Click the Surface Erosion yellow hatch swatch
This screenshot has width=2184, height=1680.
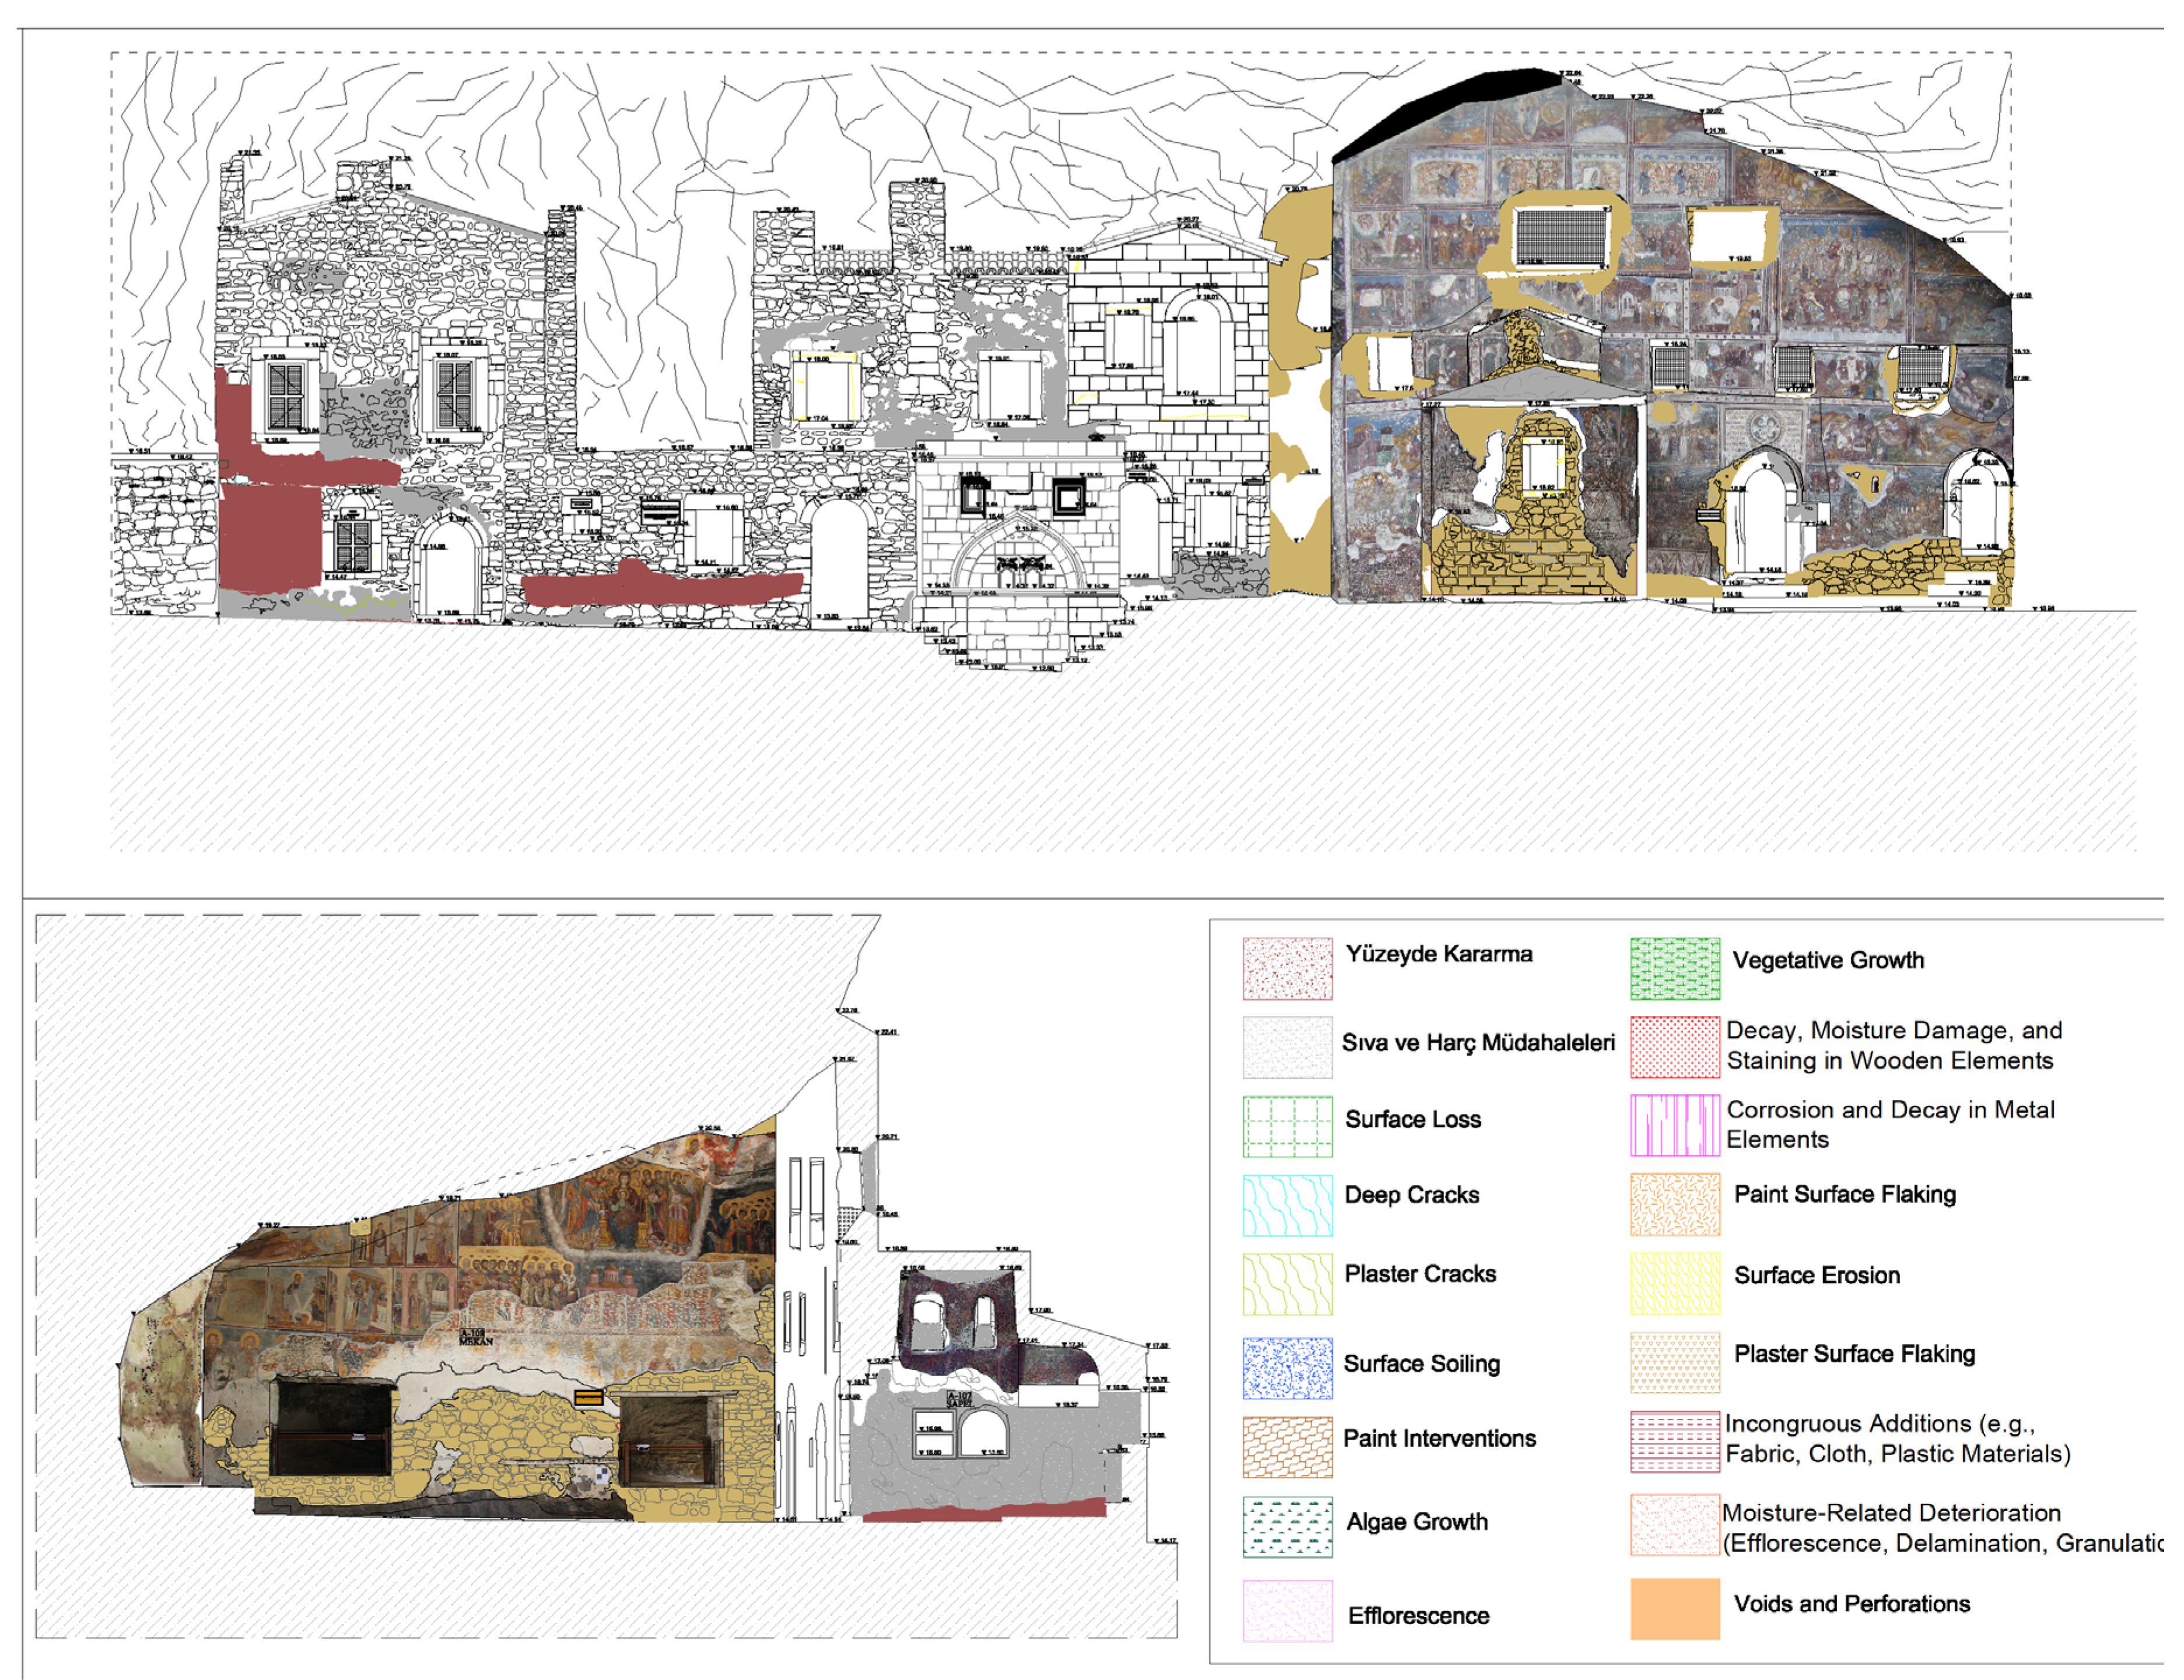(1674, 1282)
